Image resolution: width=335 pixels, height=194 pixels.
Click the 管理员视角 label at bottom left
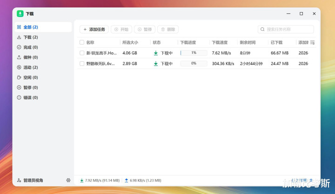coord(33,180)
